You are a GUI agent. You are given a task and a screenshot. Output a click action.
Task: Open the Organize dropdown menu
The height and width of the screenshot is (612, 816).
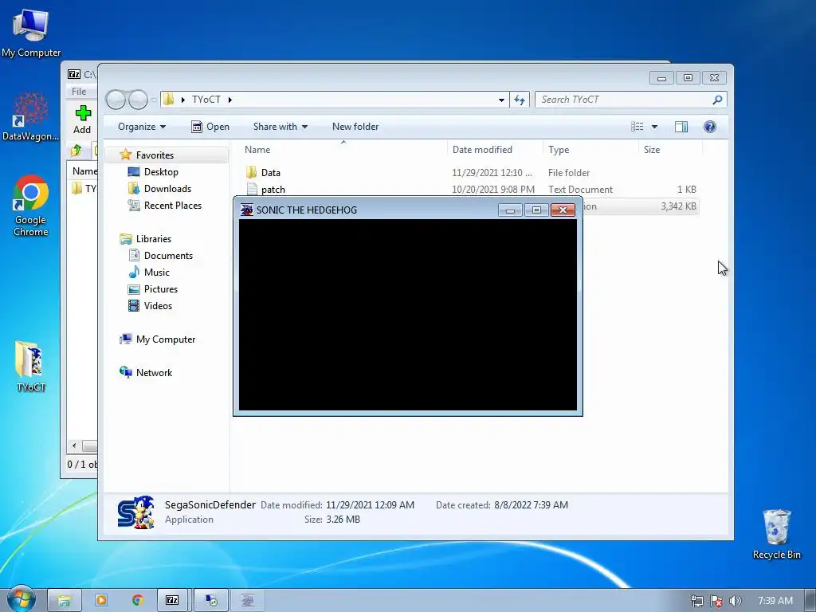coord(142,127)
